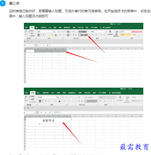The width and height of the screenshot is (151, 155).
Task: Click Percent Style icon in first Excel screenshot
Action: click(96, 35)
